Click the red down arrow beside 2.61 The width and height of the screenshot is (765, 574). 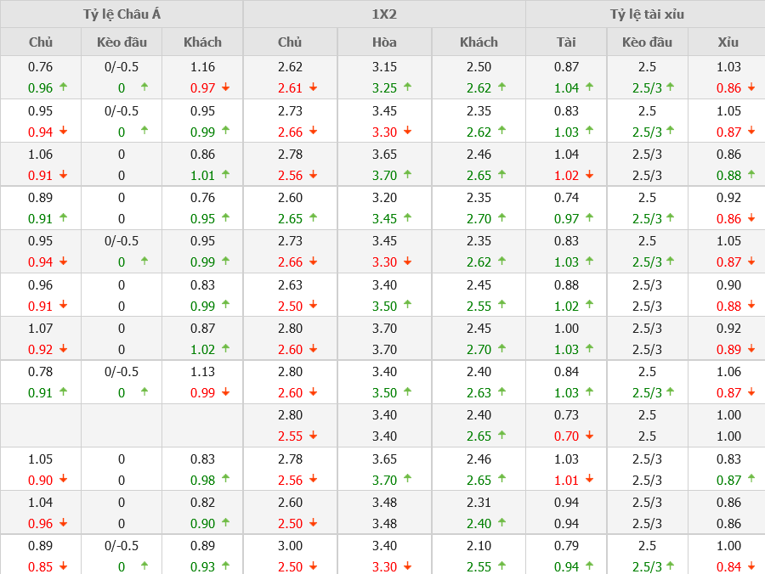[x=313, y=87]
